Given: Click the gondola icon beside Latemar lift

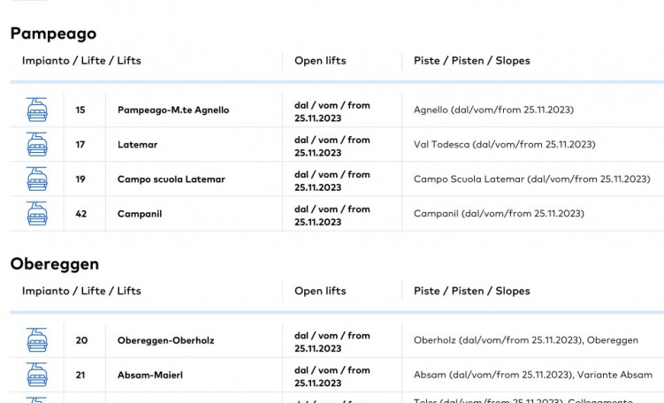Looking at the screenshot, I should [37, 144].
